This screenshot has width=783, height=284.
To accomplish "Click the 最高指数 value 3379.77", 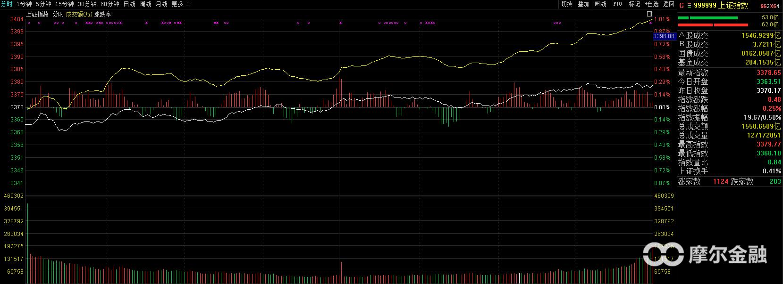I will [x=768, y=145].
